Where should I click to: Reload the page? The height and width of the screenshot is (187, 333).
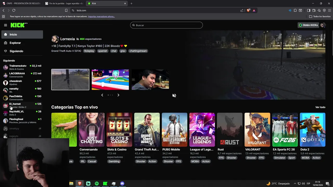pos(14,10)
